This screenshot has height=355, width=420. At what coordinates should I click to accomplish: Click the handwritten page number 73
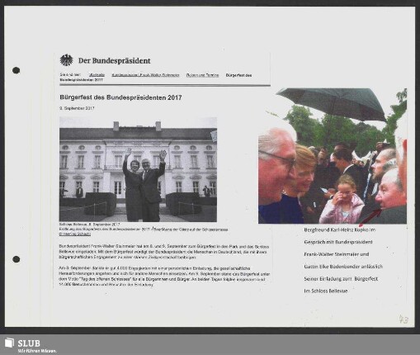[403, 319]
